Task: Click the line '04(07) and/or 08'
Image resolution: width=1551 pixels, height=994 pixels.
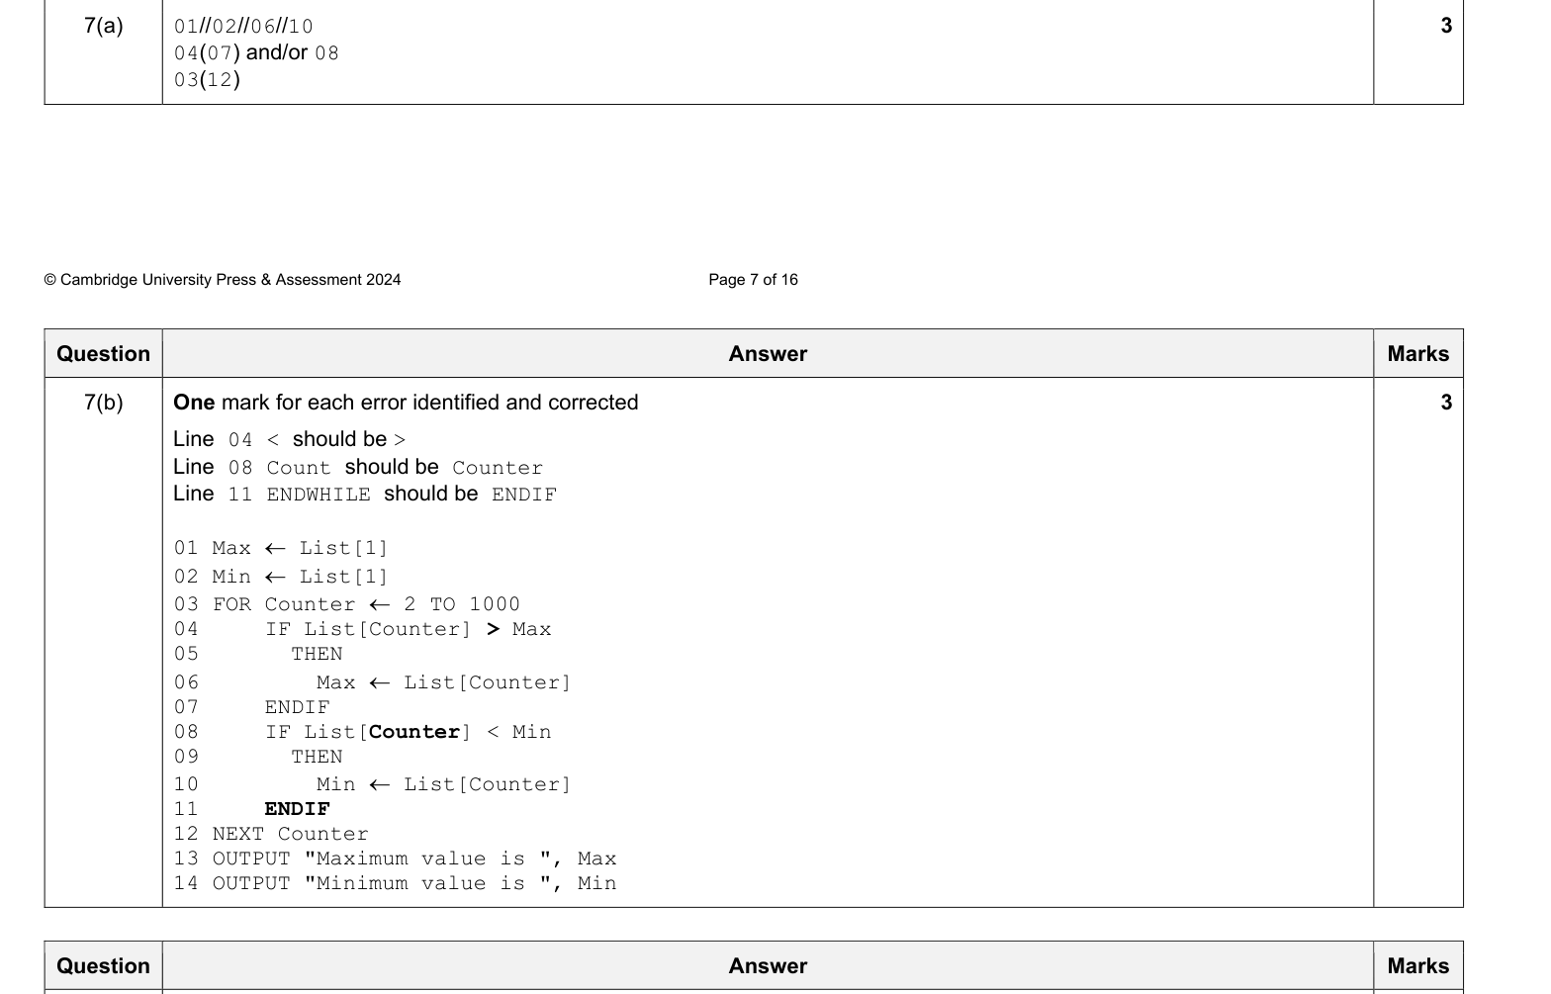Action: pos(256,53)
